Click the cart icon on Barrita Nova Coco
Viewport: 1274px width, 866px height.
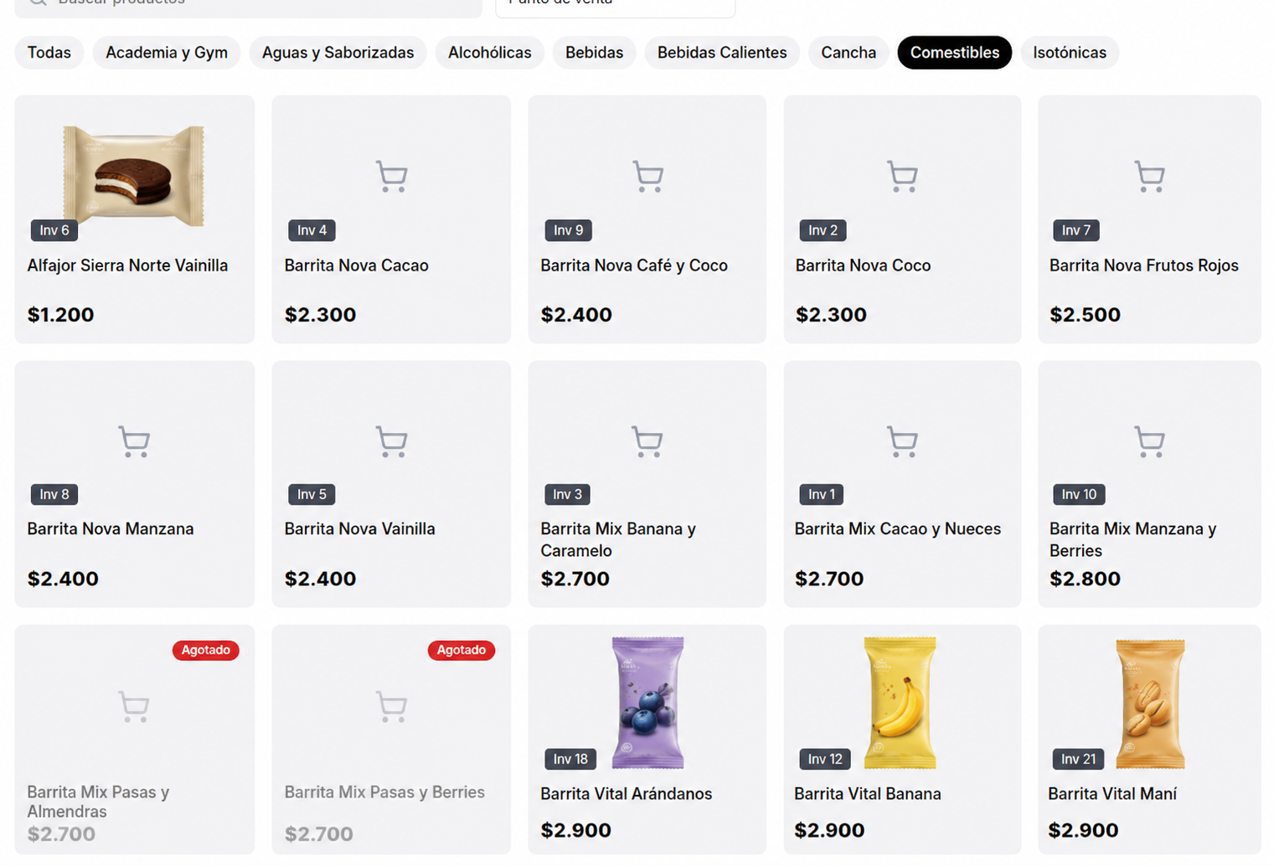902,176
